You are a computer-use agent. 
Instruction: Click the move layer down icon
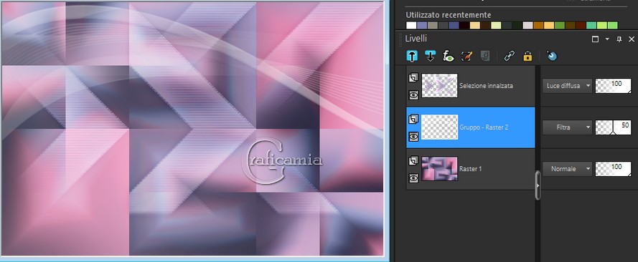(430, 56)
